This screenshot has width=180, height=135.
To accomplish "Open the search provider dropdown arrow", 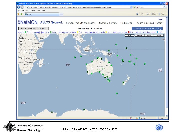I will coord(166,7).
